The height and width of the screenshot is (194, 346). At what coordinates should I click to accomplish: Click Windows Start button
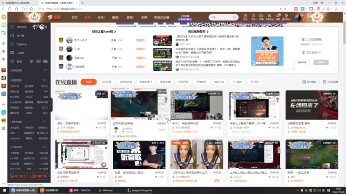(4, 190)
